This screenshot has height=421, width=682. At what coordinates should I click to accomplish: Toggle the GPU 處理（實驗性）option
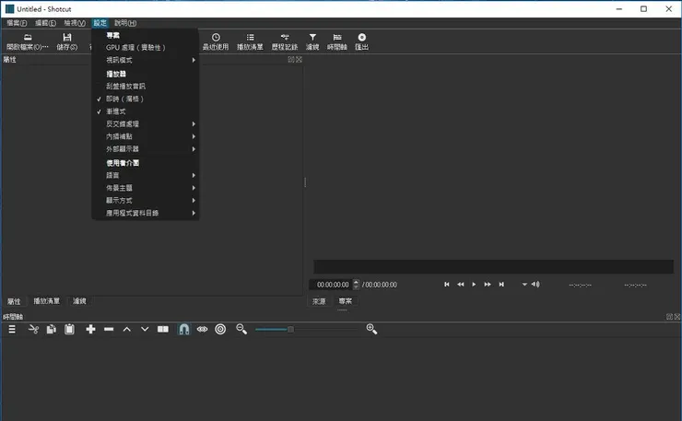pyautogui.click(x=146, y=47)
